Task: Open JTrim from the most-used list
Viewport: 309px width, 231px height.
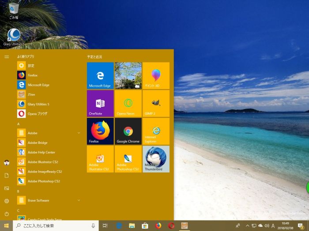Action: (31, 95)
